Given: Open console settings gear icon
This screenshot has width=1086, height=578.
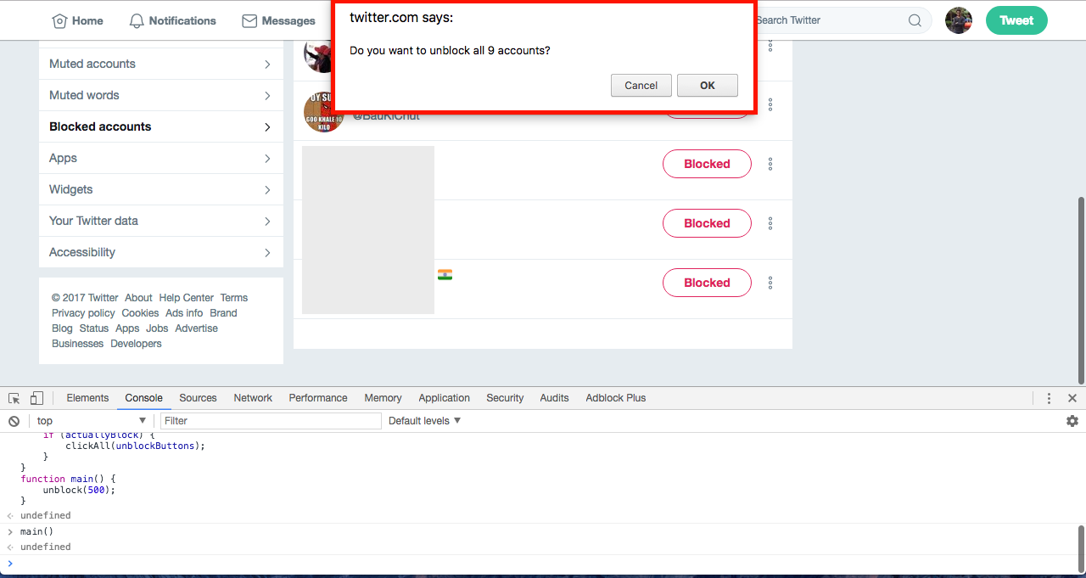Looking at the screenshot, I should click(x=1072, y=421).
